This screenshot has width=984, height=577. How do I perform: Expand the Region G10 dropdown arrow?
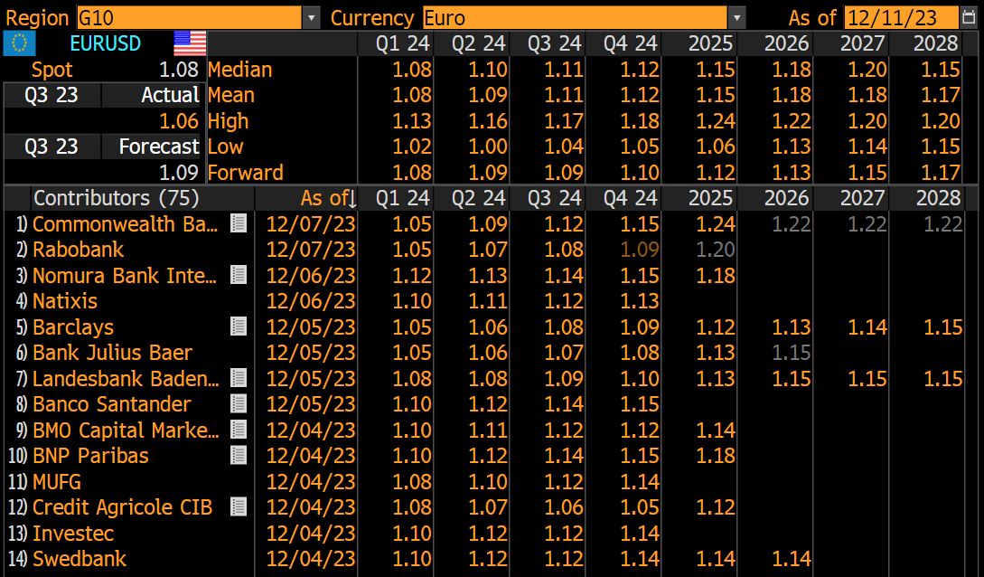[311, 17]
